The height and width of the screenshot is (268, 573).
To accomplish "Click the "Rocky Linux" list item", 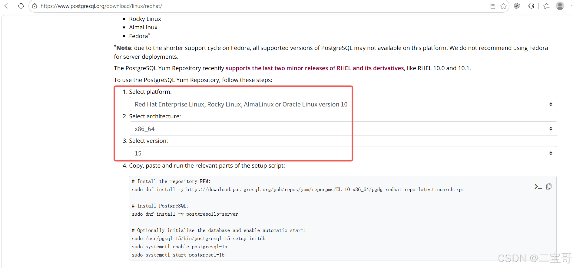I will coord(145,19).
